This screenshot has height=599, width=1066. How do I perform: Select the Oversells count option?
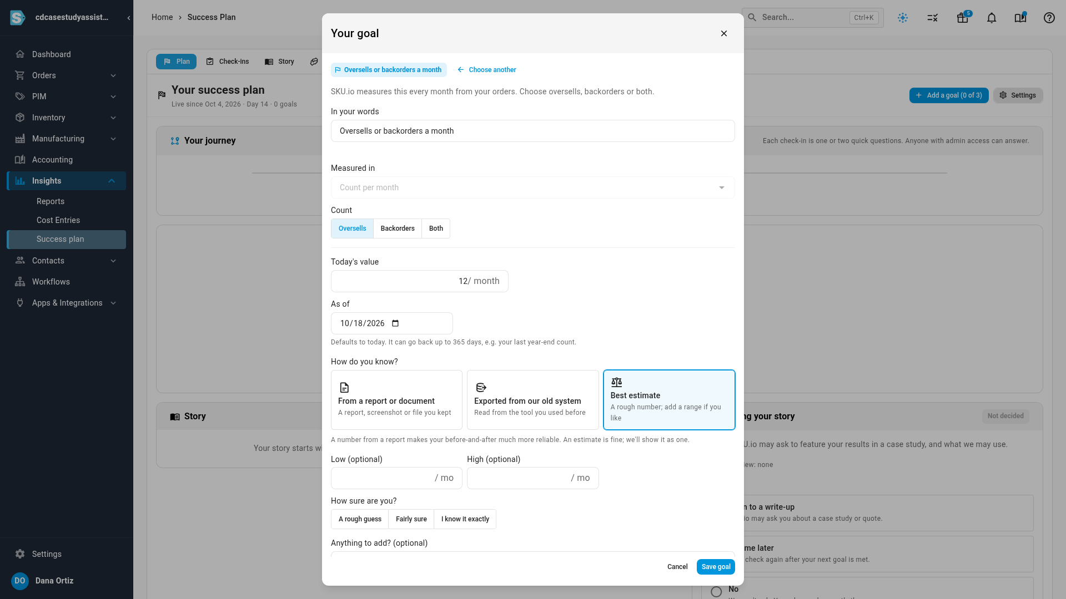353,229
